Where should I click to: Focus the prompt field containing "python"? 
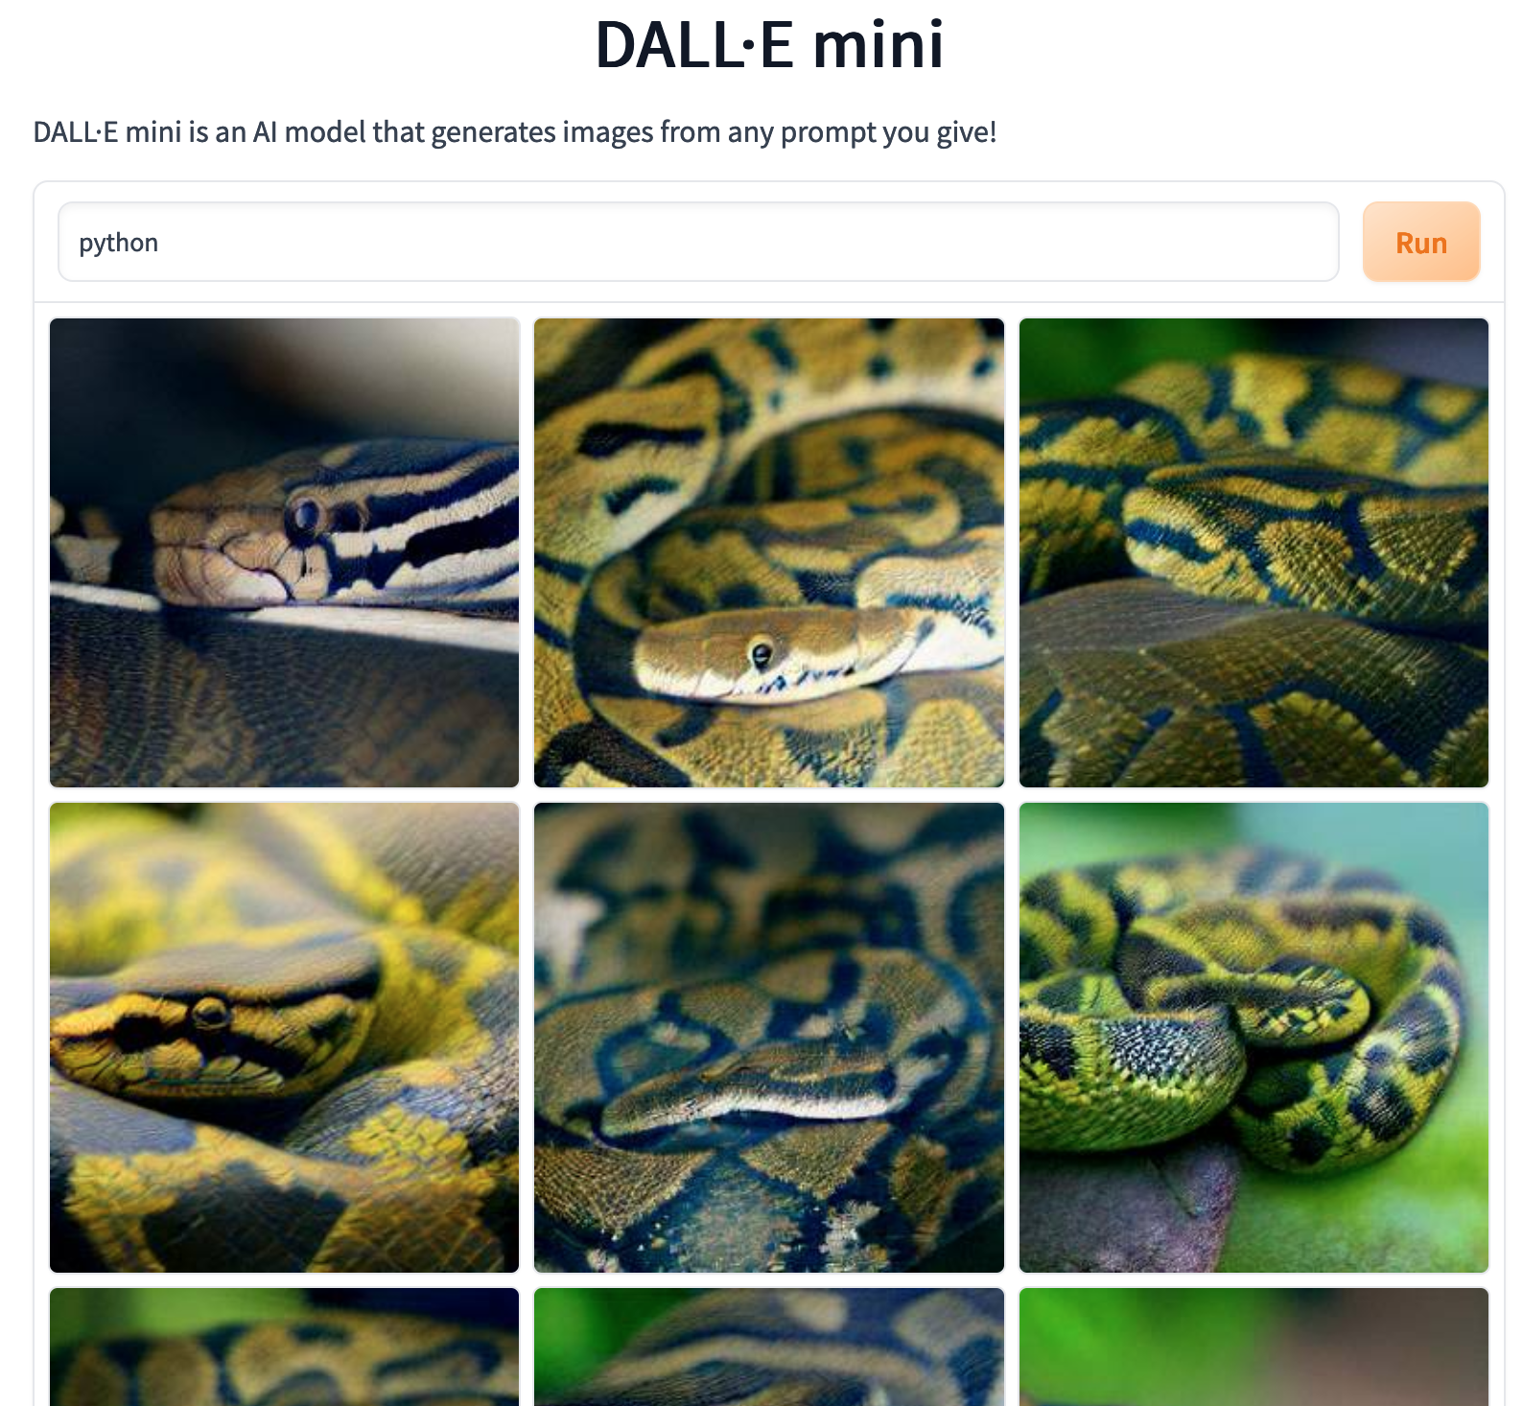698,242
